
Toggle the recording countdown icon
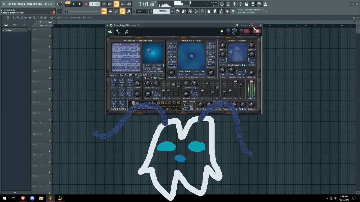click(x=116, y=4)
